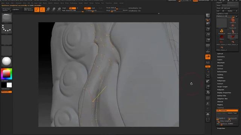
Task: Expand the Polygroups subpalette
Action: pos(221,81)
